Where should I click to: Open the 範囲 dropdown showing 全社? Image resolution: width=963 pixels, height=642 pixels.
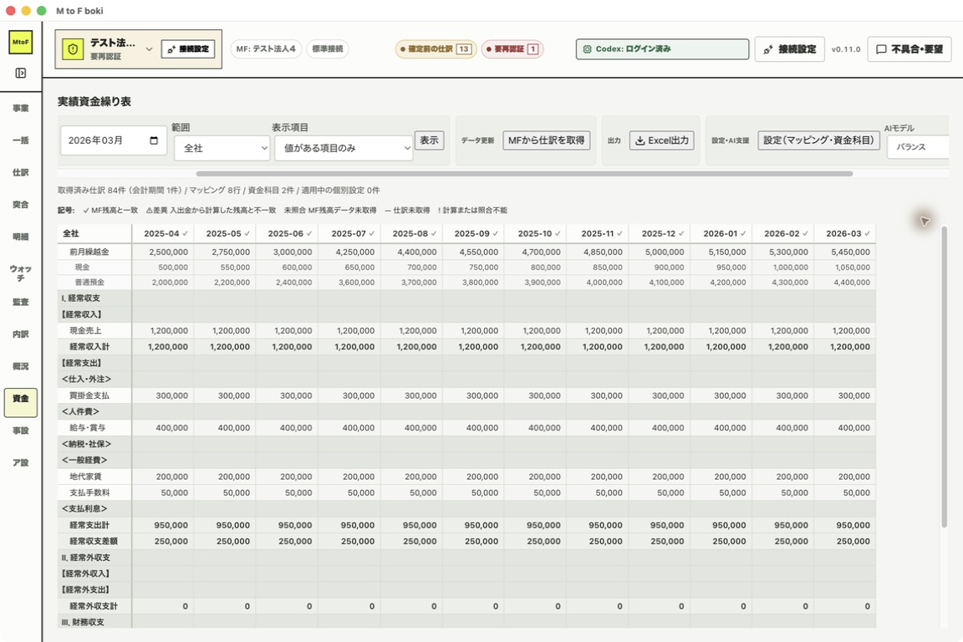tap(222, 148)
